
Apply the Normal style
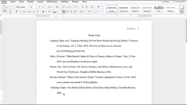(x=112, y=9)
